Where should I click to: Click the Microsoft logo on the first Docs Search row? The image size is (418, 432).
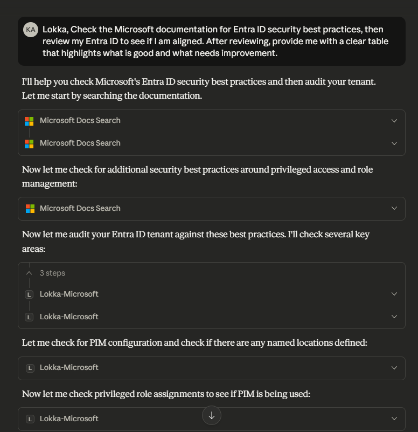coord(30,121)
